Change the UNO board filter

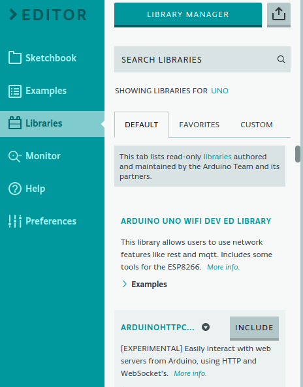tap(219, 91)
